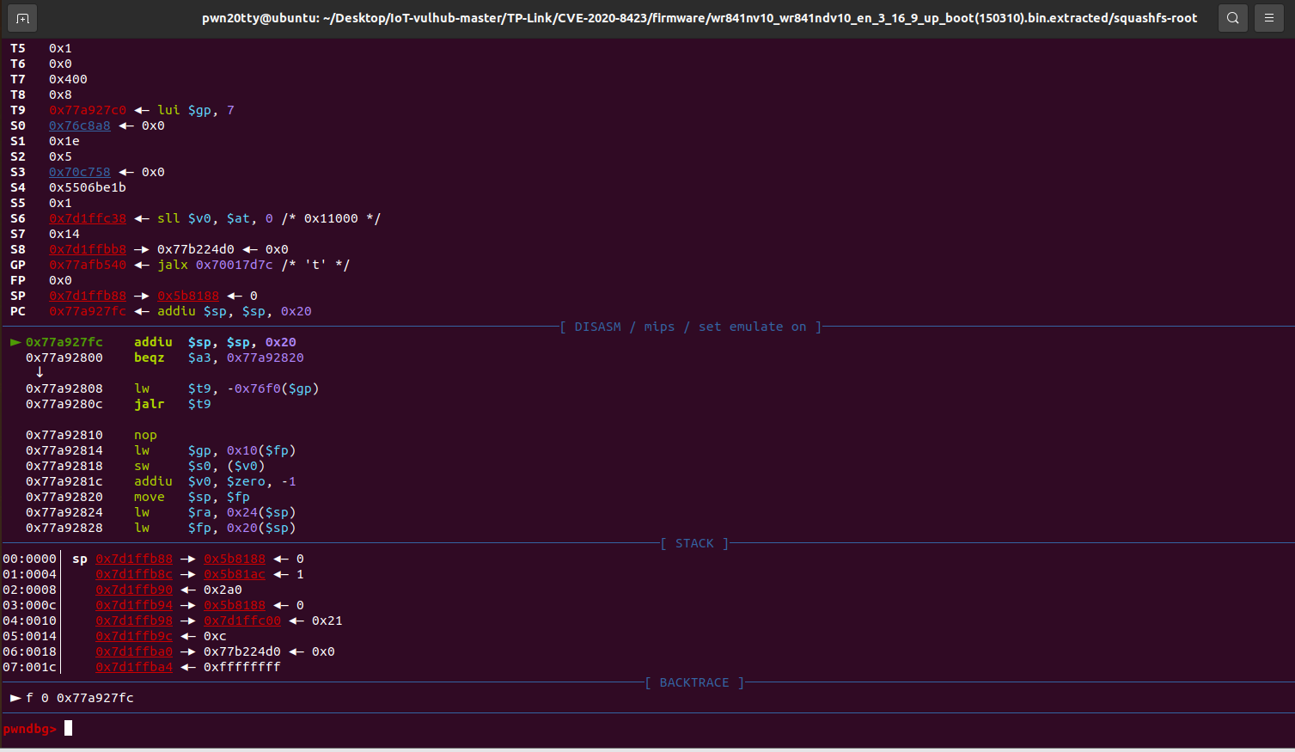The height and width of the screenshot is (752, 1295).
Task: Select the 0x7d1ffba4 link at stack bottom
Action: click(x=134, y=666)
